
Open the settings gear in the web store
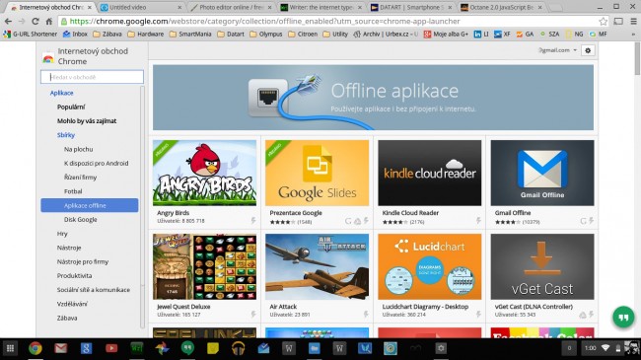[x=588, y=50]
